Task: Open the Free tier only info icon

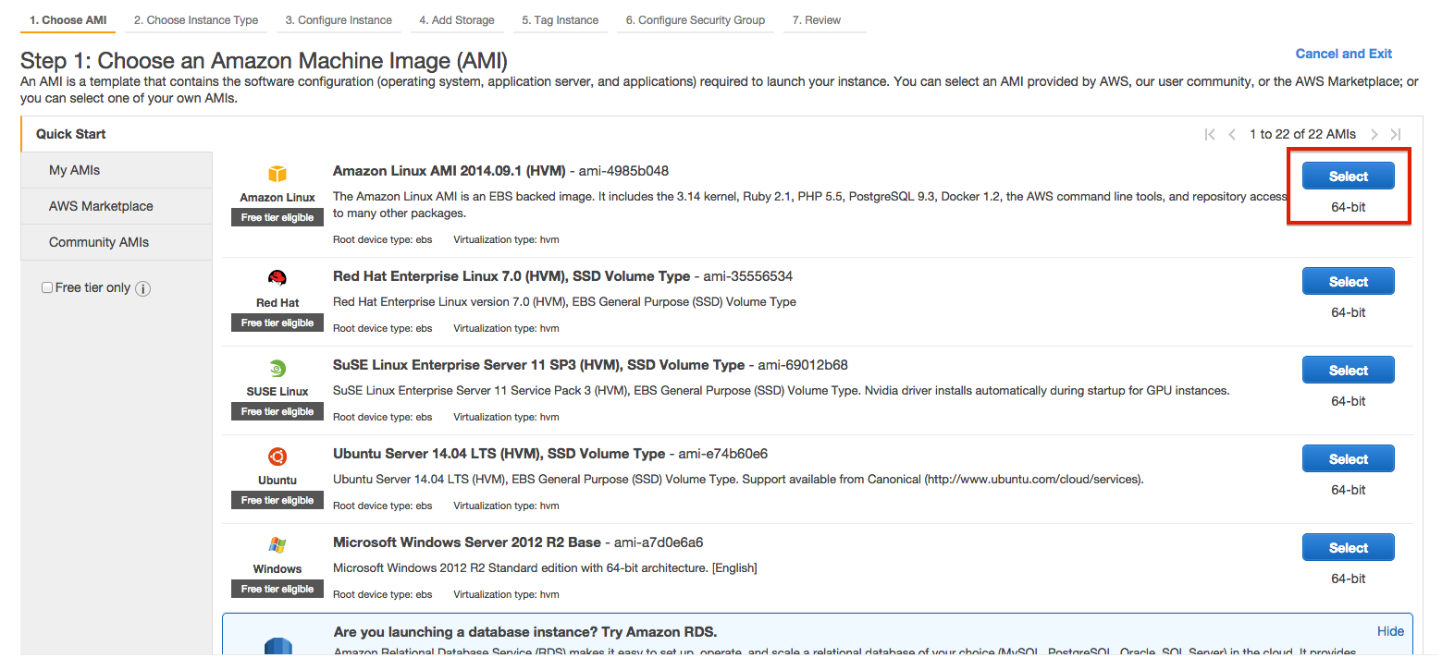Action: click(142, 288)
